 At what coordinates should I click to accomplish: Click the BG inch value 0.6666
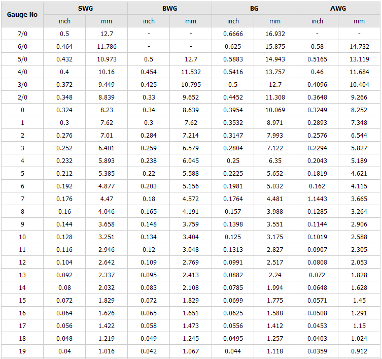coord(233,34)
